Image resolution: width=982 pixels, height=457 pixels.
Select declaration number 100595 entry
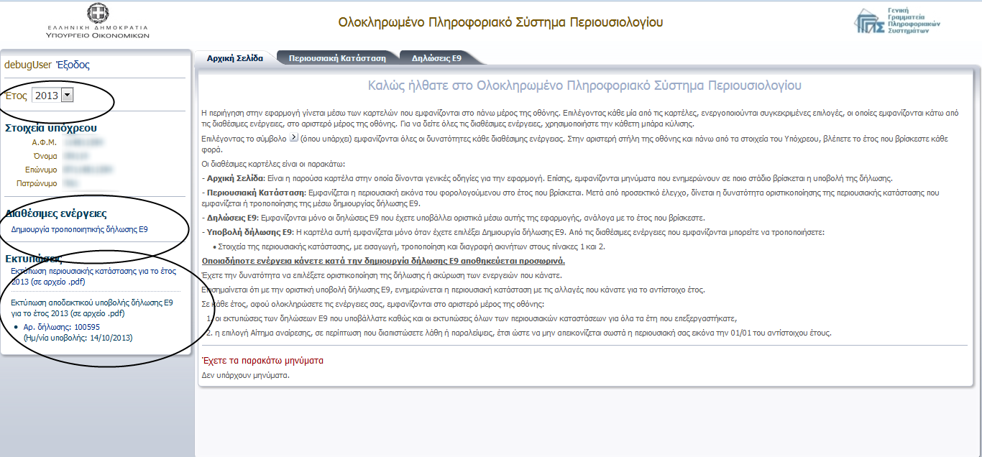tap(62, 327)
